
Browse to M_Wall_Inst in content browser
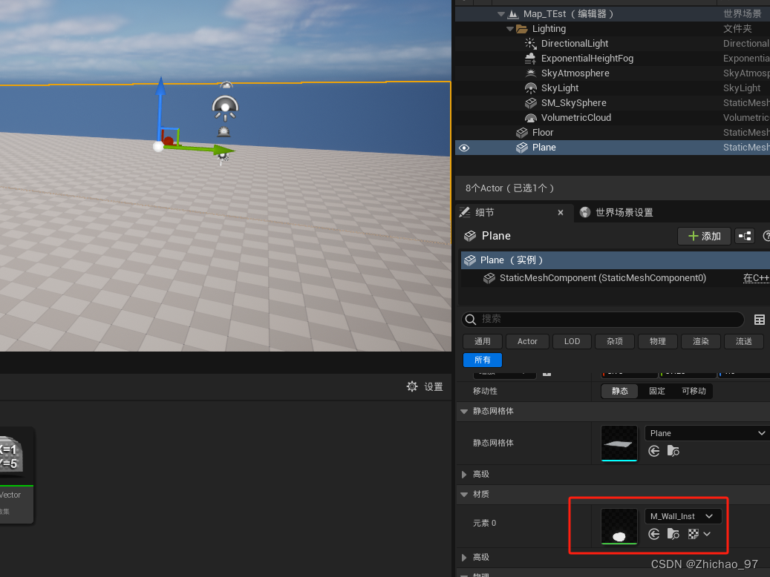click(673, 534)
